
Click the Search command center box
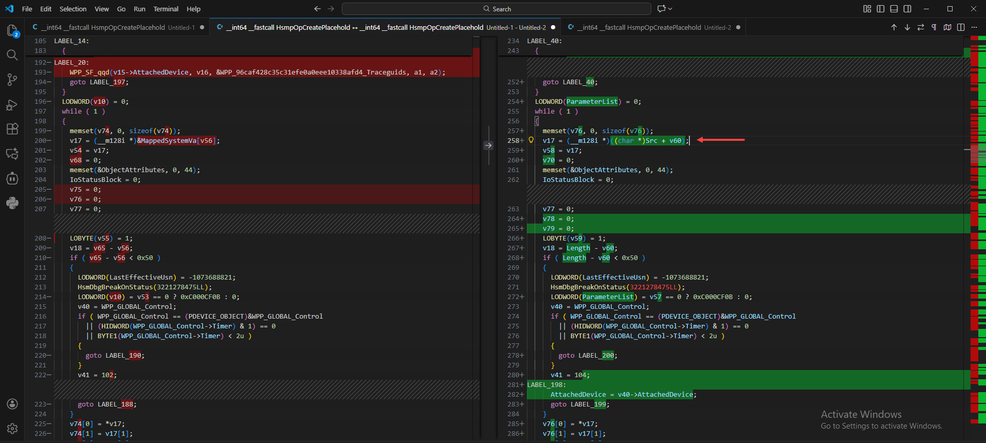(497, 9)
